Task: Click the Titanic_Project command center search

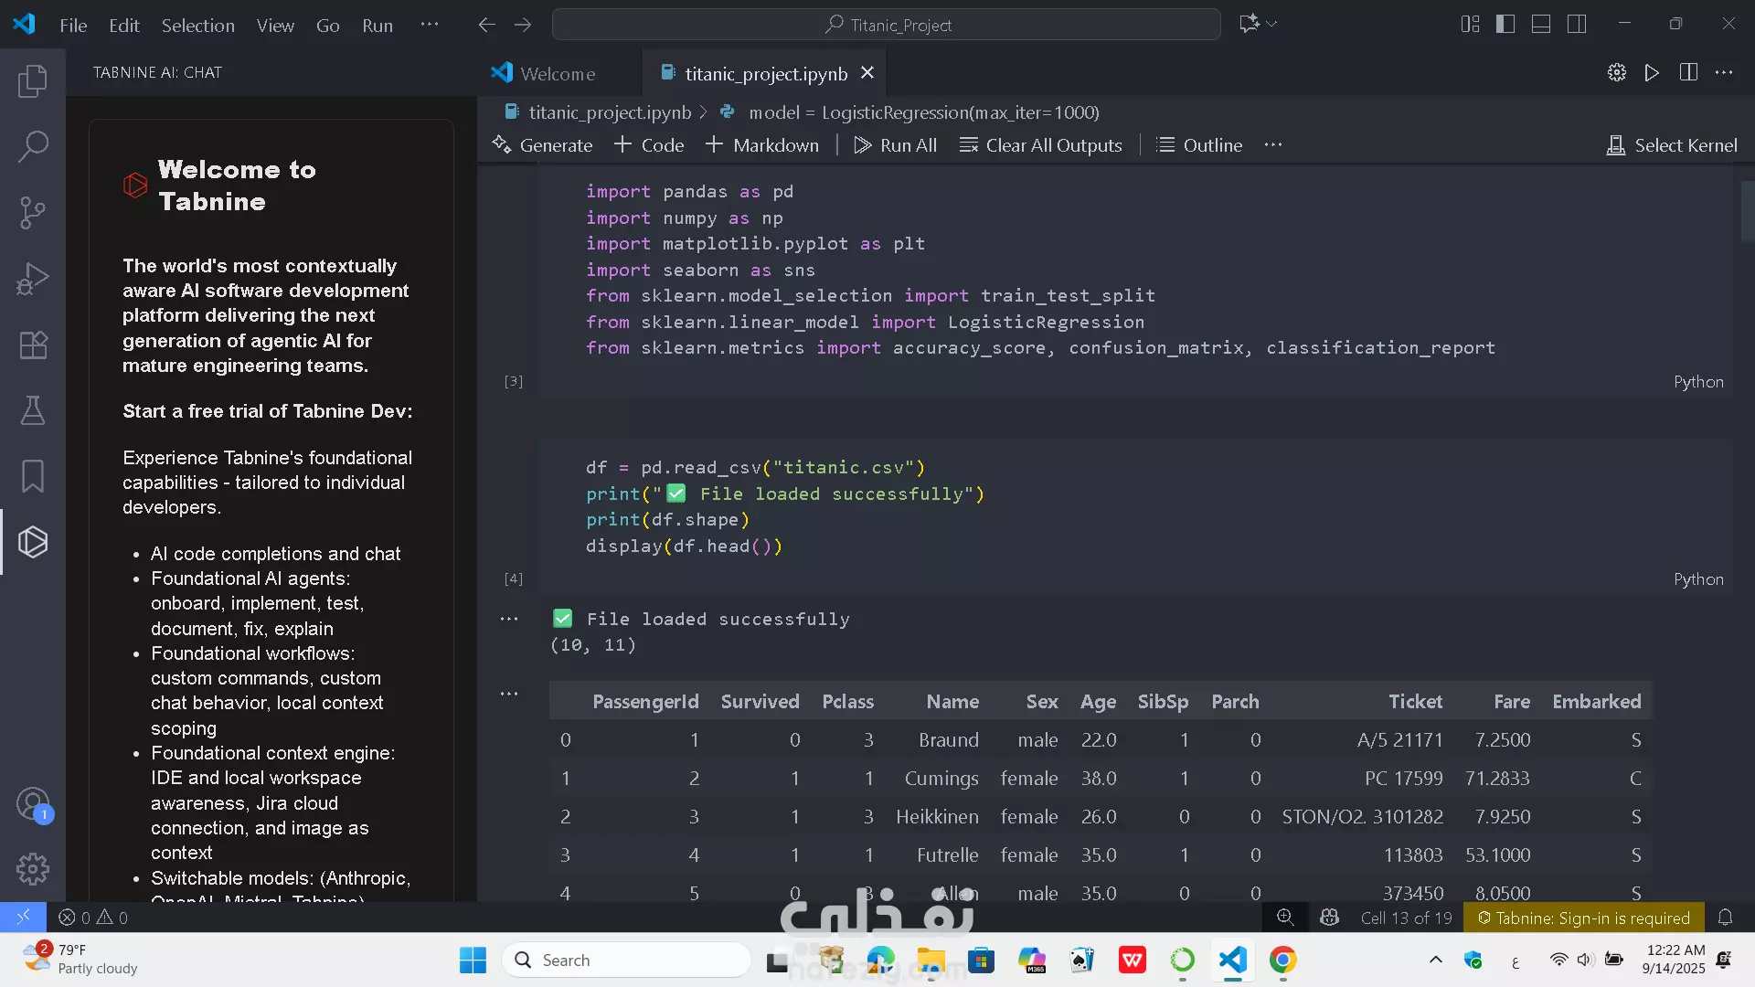Action: [886, 25]
